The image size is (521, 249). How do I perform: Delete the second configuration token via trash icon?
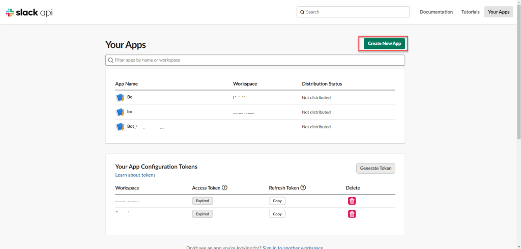[x=352, y=214]
